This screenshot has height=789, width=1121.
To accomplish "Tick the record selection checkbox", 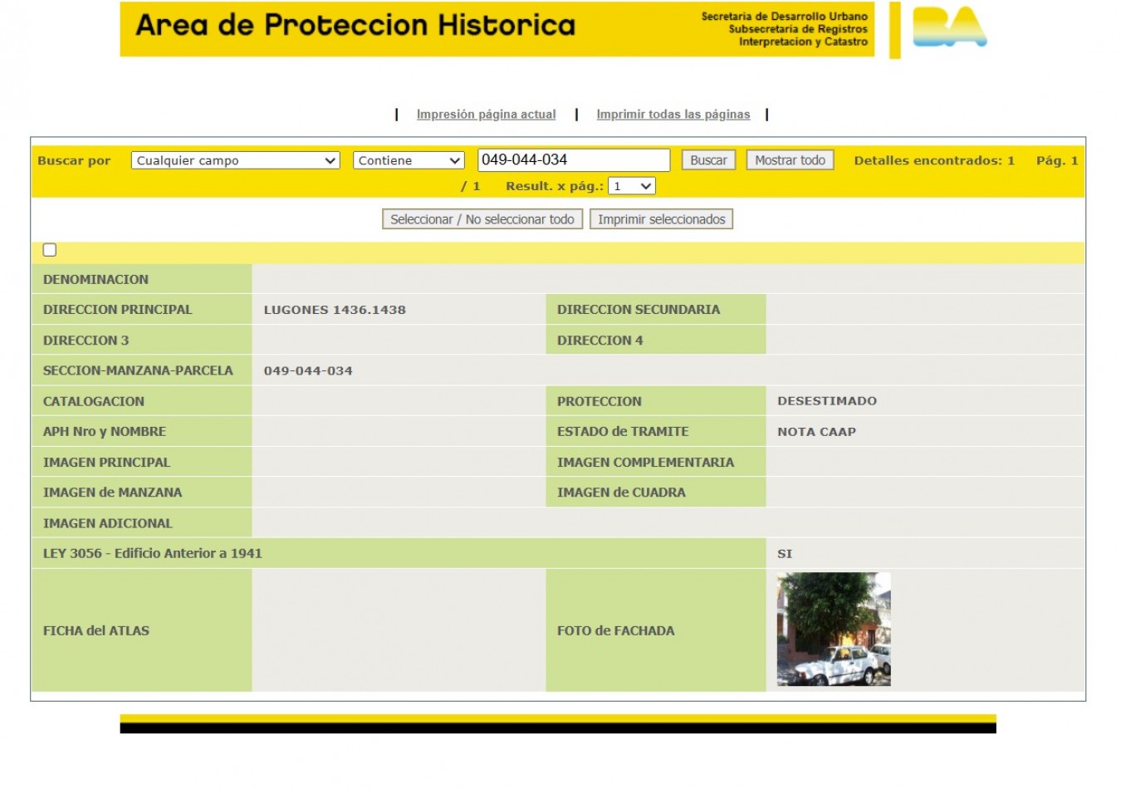I will point(50,250).
